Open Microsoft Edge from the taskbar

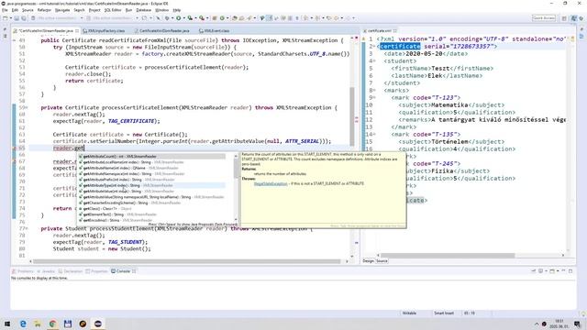tap(23, 324)
